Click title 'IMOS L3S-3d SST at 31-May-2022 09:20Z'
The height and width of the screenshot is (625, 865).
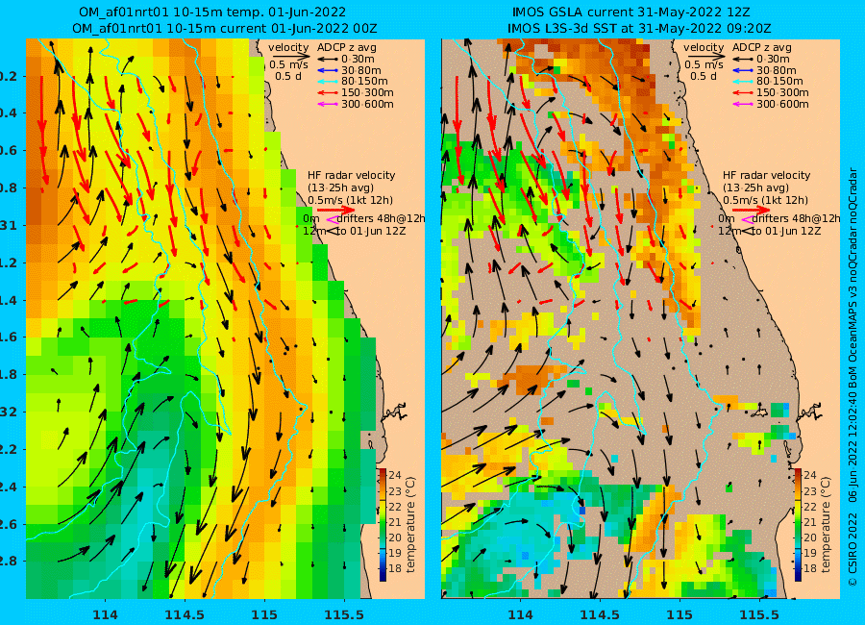coord(639,28)
